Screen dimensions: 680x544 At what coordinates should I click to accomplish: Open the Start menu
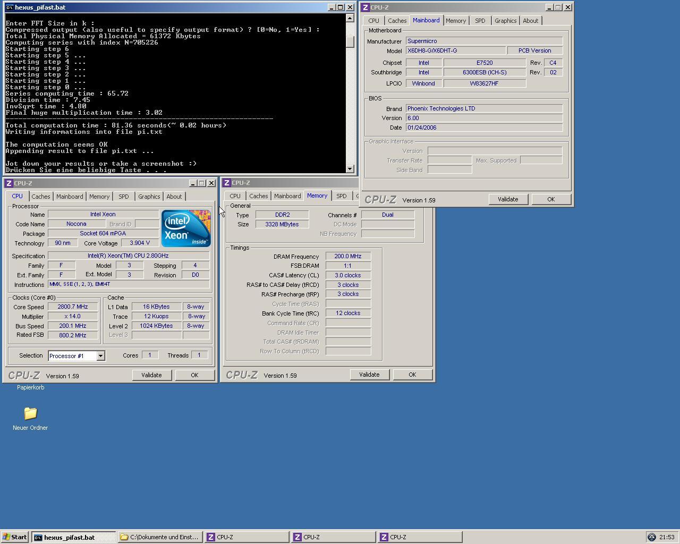[x=14, y=537]
